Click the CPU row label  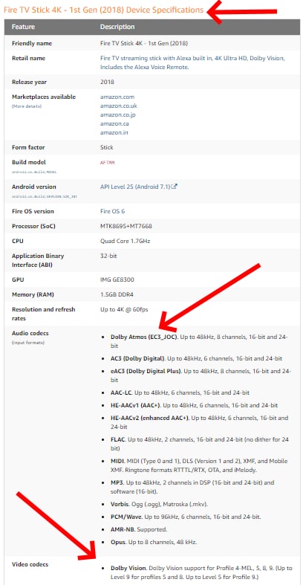(18, 241)
